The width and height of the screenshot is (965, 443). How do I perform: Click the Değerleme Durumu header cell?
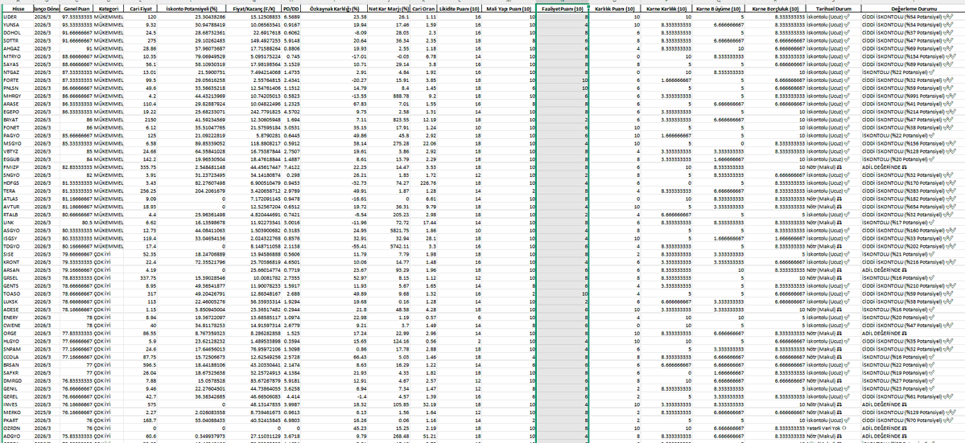tap(912, 10)
